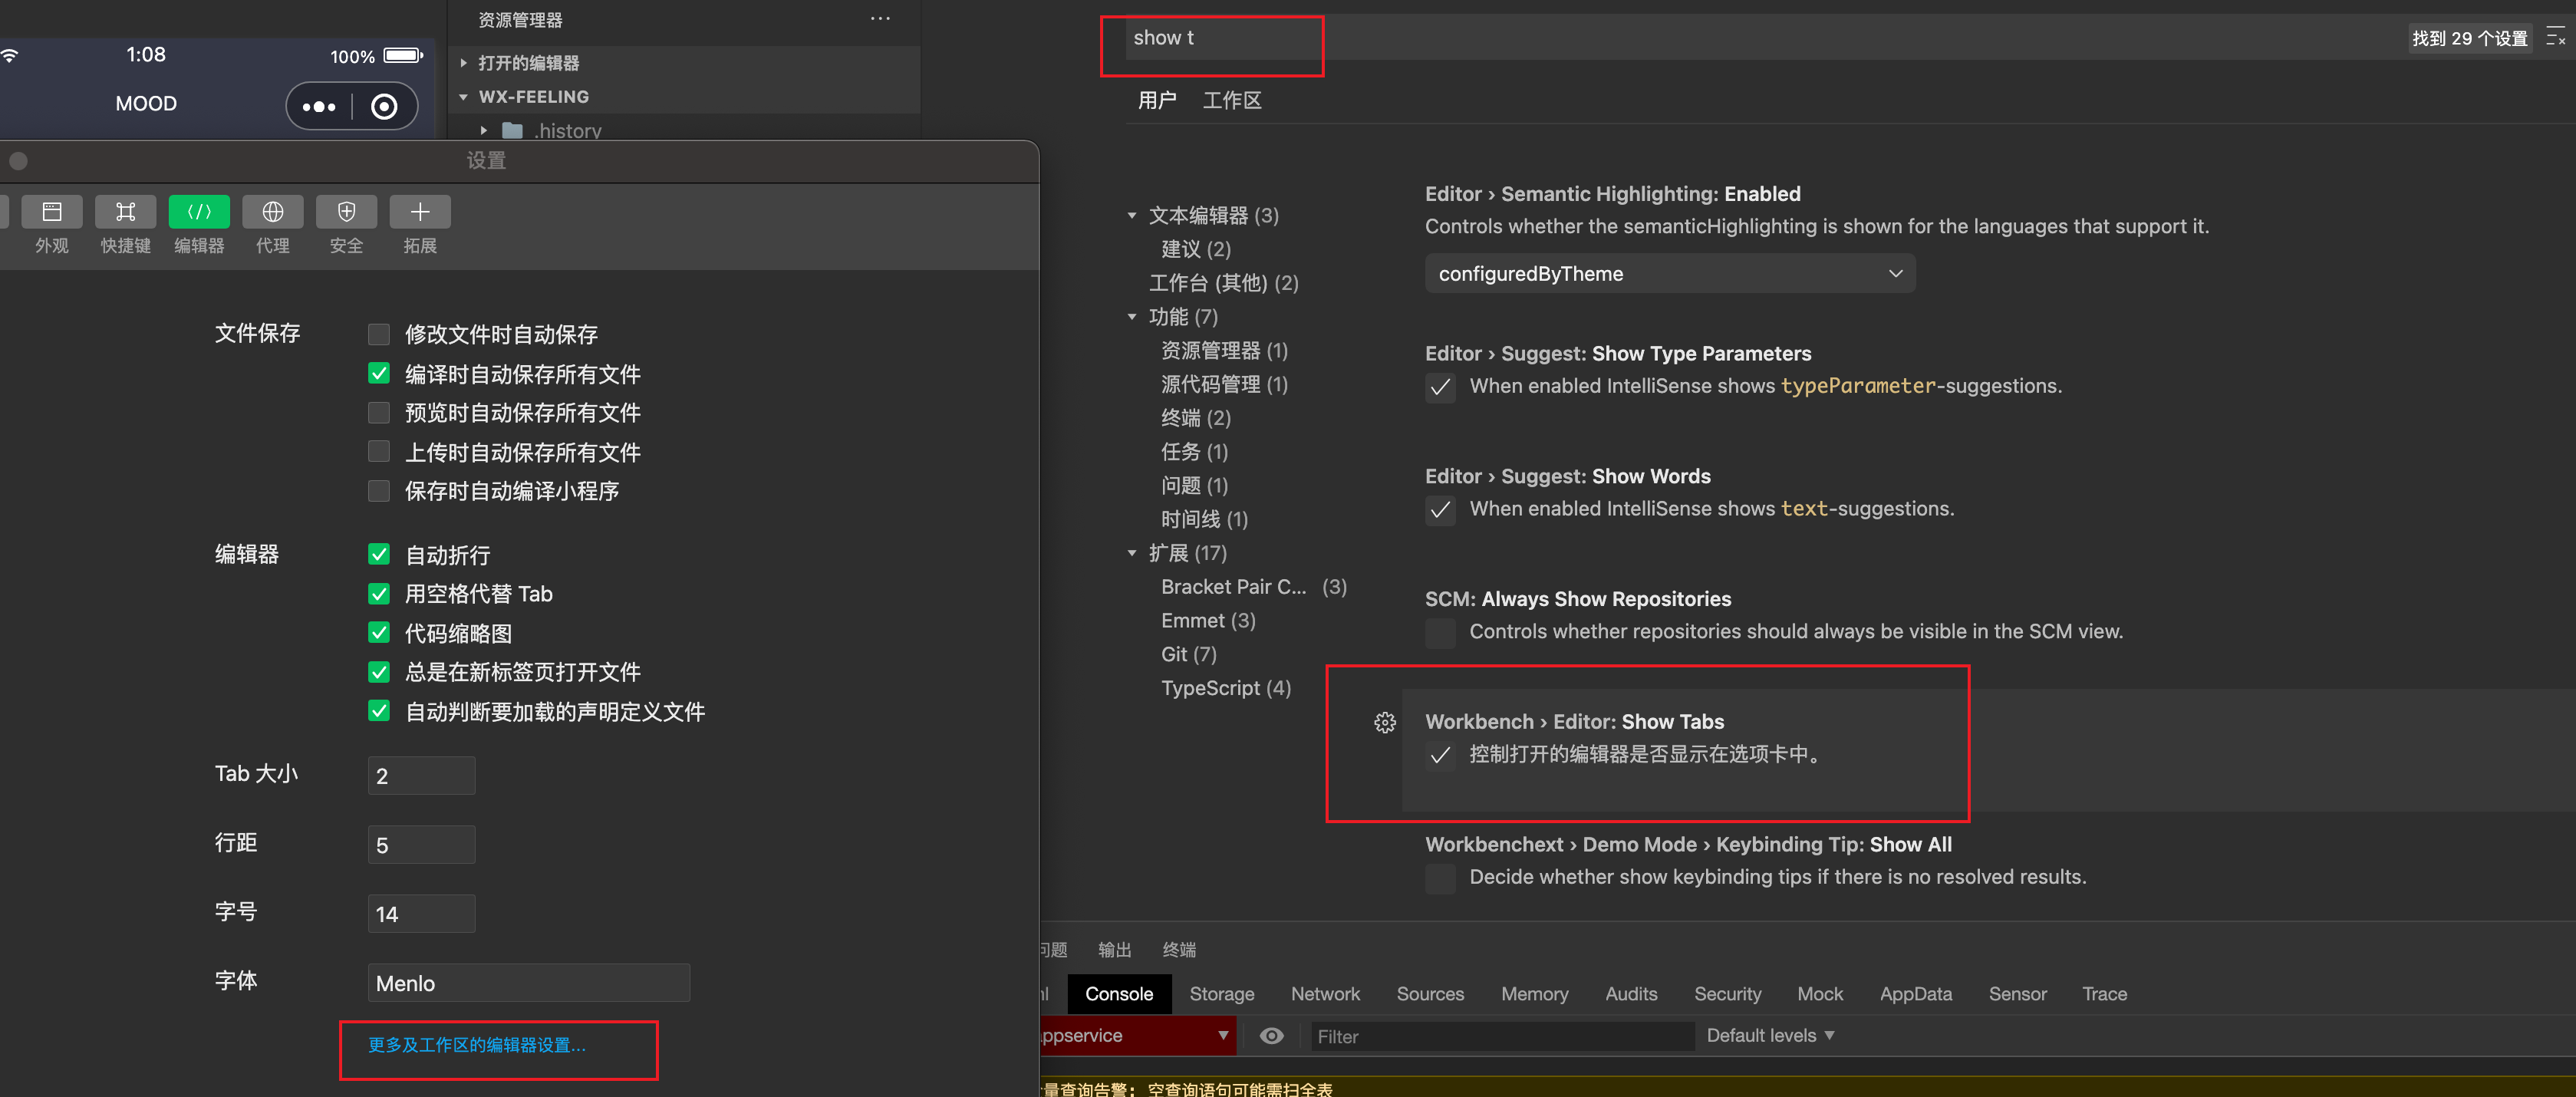Uncheck the 代码缩略图 minimap option
The height and width of the screenshot is (1097, 2576).
point(379,633)
